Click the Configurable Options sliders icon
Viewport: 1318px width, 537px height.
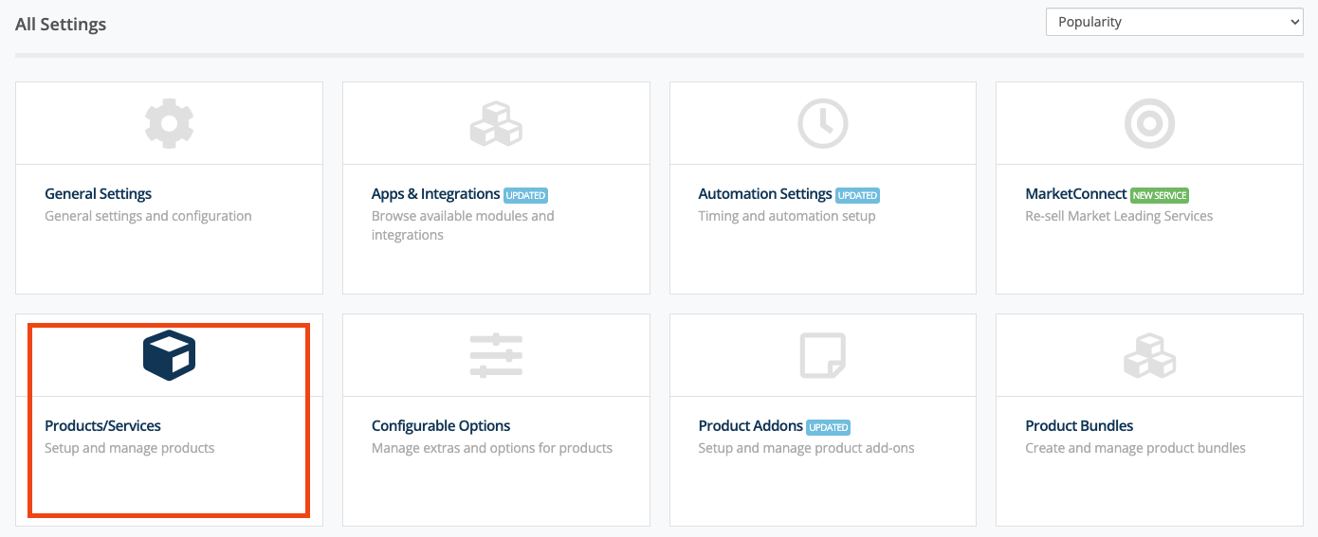click(496, 355)
